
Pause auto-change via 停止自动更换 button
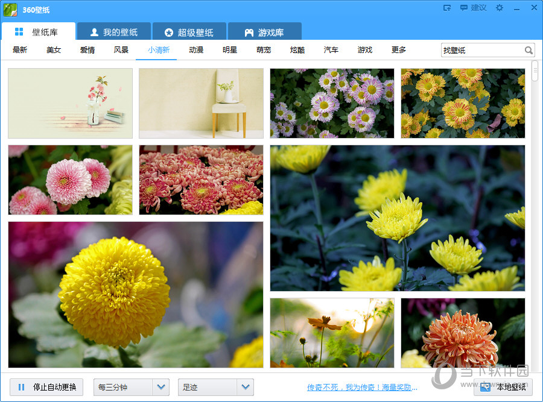click(x=45, y=388)
